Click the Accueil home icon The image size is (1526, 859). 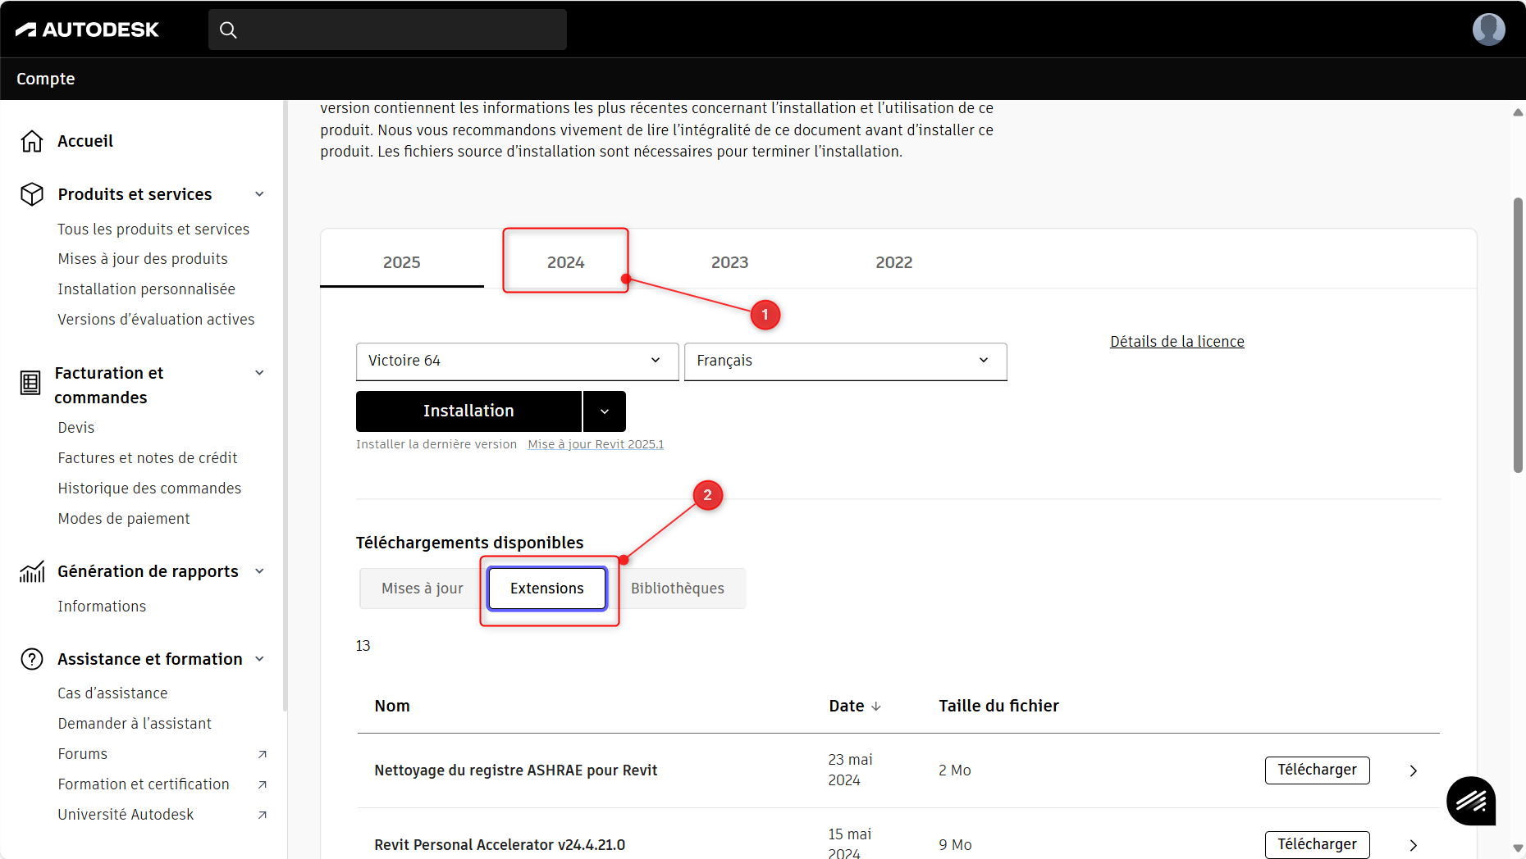(x=32, y=141)
